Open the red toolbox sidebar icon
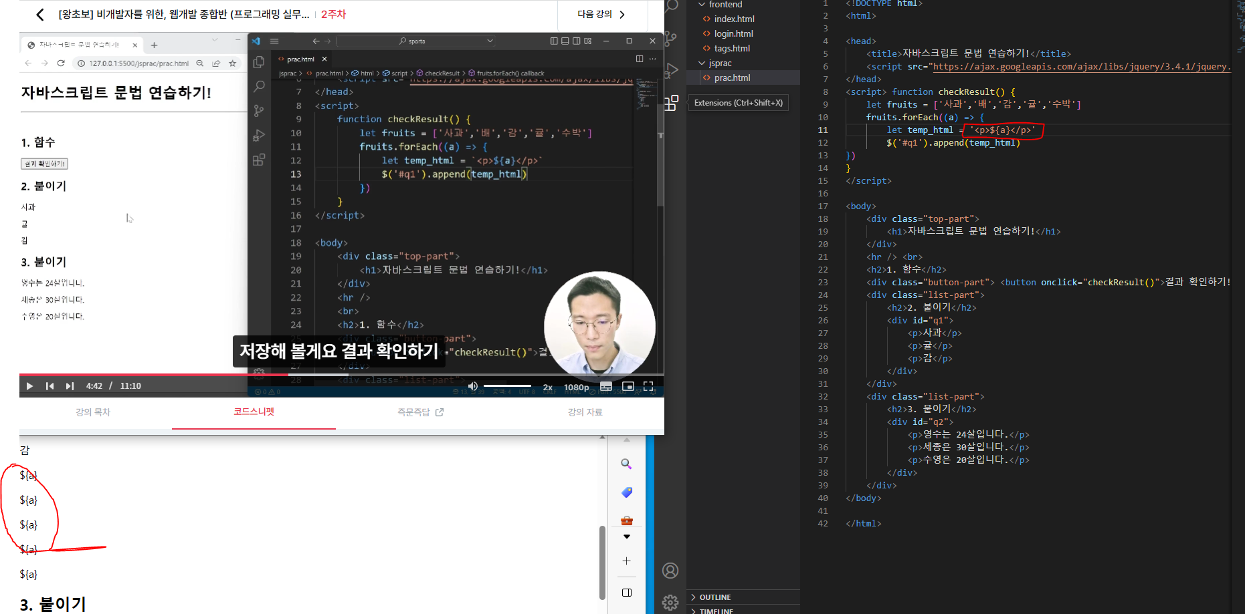This screenshot has width=1245, height=614. (x=626, y=520)
